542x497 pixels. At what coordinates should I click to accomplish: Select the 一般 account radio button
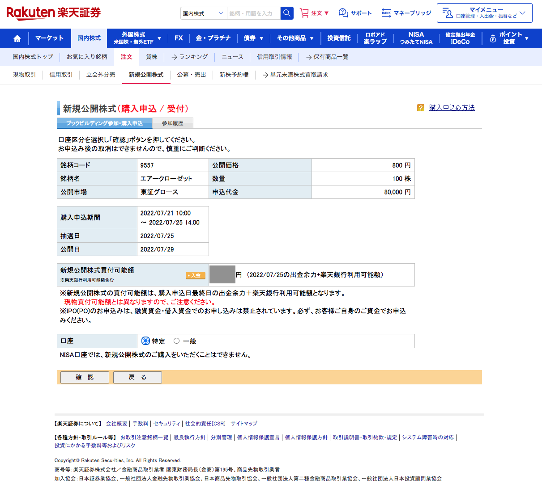coord(177,341)
